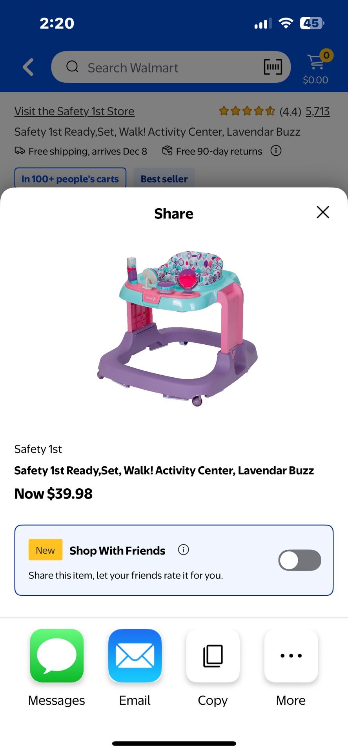
Task: Tap the activity center product image
Action: (x=174, y=329)
